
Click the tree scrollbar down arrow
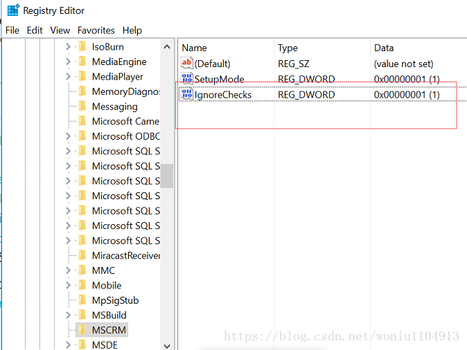(x=167, y=346)
